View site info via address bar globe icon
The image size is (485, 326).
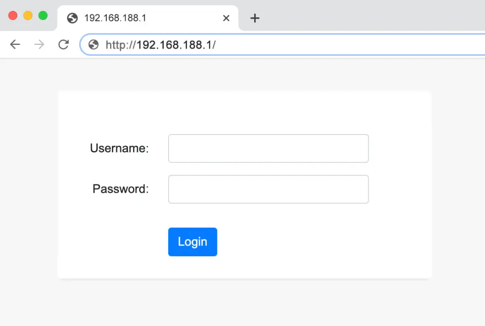click(x=94, y=44)
